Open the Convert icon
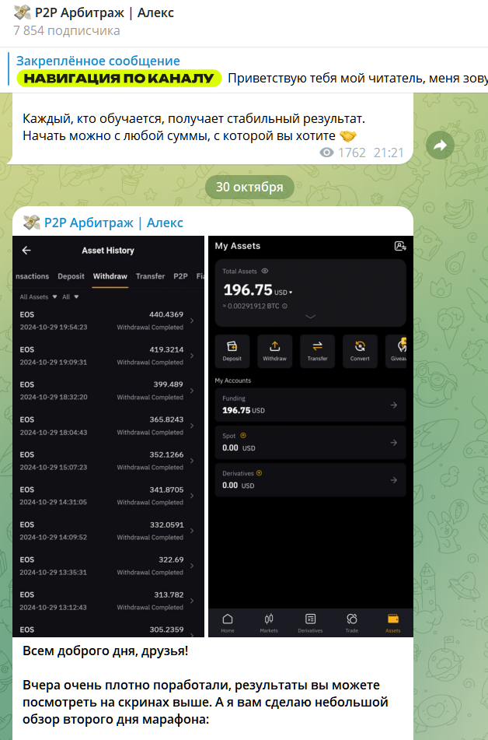 coord(360,346)
